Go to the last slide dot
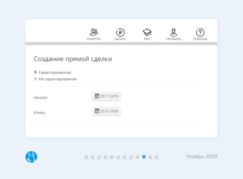Image resolution: width=243 pixels, height=179 pixels. (x=157, y=157)
